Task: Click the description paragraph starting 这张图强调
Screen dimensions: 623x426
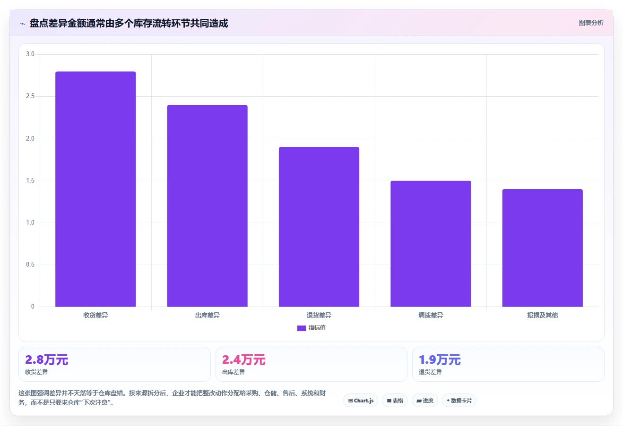Action: click(x=172, y=398)
